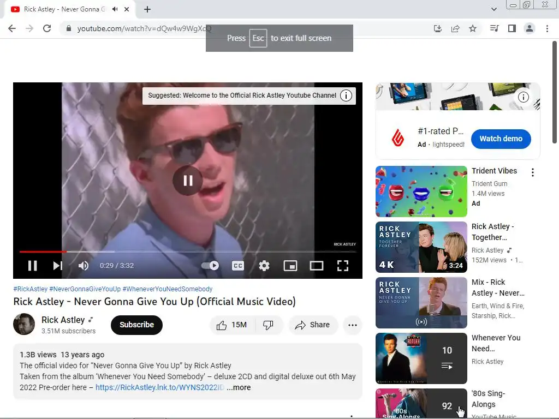The height and width of the screenshot is (419, 559).
Task: Open ad info icon on lightspeed banner
Action: pos(523,97)
